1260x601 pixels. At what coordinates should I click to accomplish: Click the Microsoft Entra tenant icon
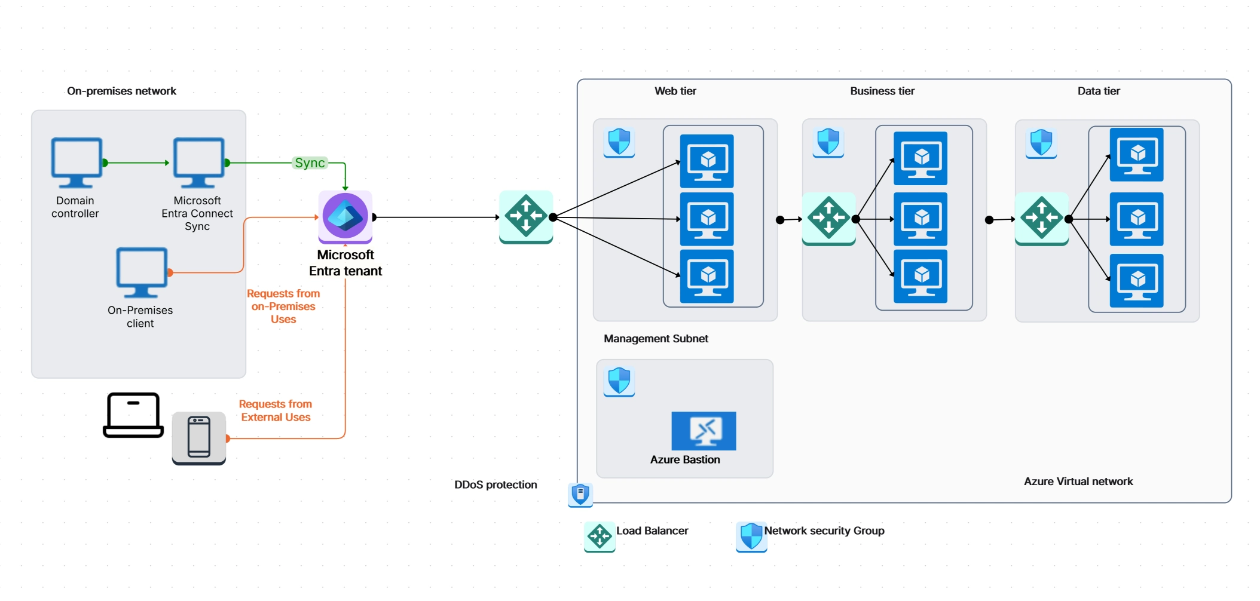coord(345,216)
